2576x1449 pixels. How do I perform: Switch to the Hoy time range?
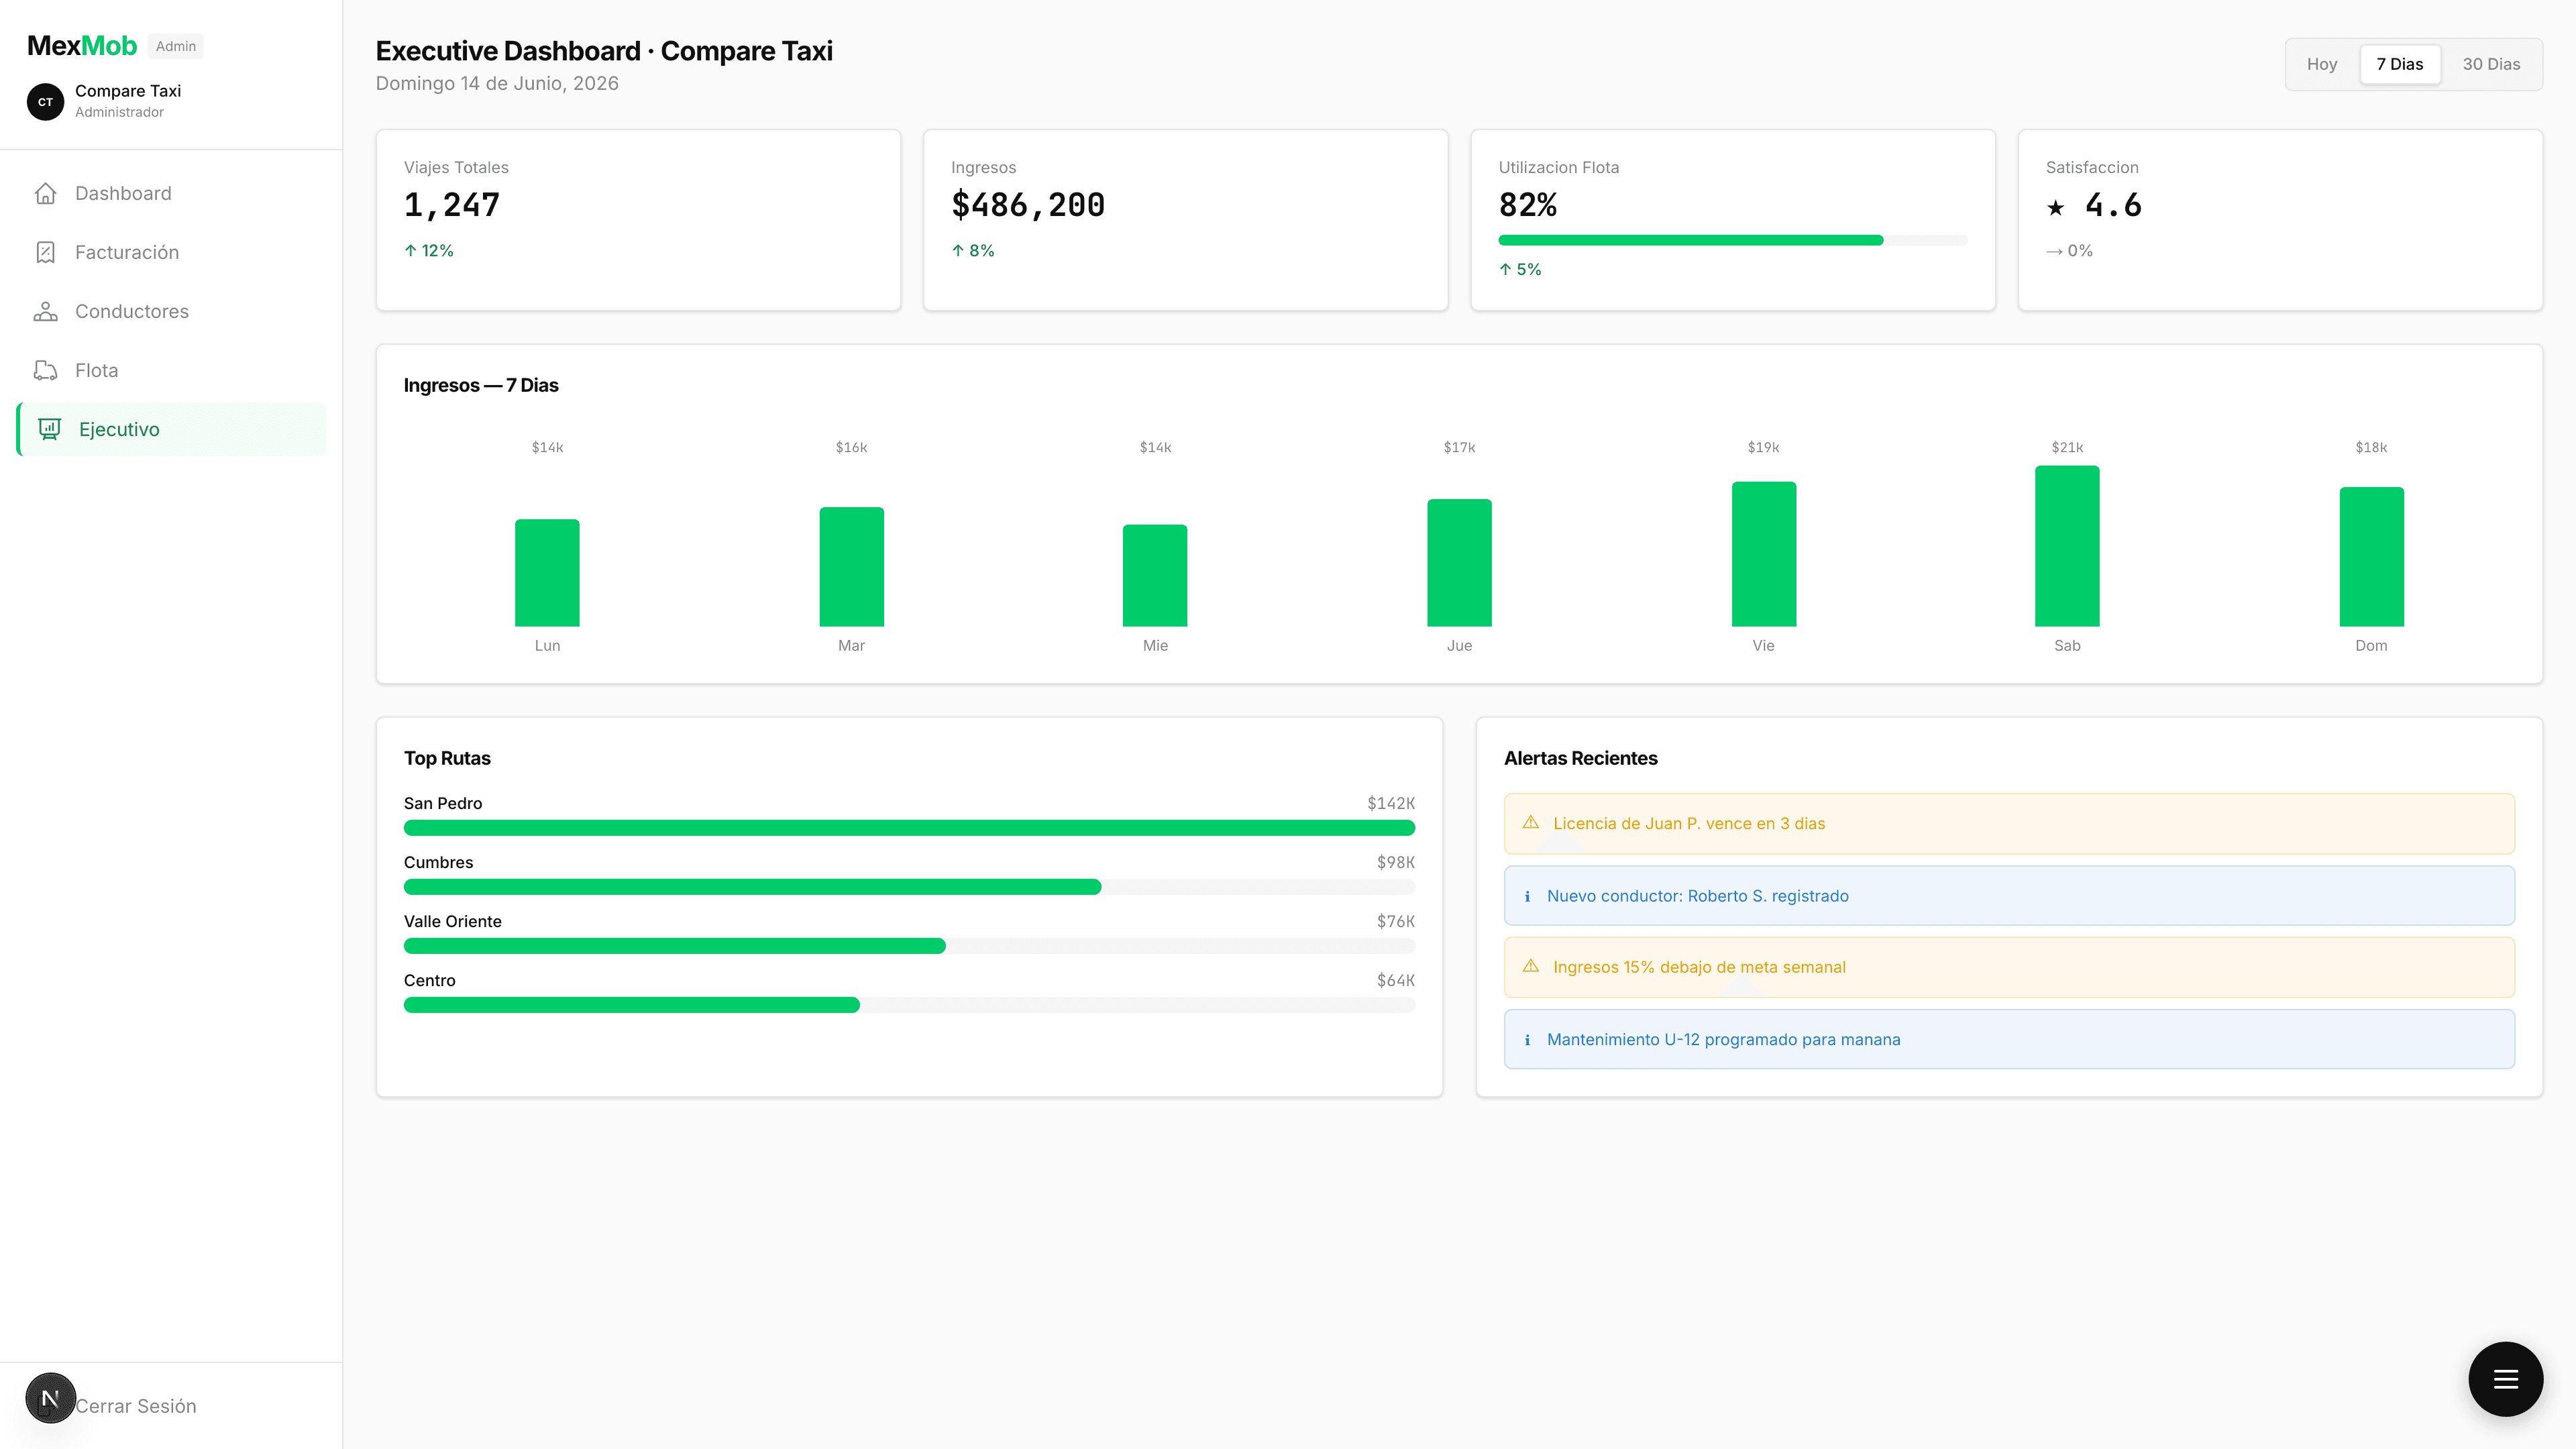point(2322,63)
